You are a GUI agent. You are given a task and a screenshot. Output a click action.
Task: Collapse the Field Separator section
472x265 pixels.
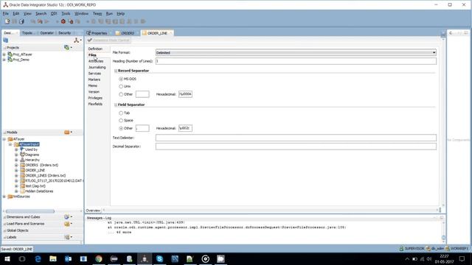116,105
